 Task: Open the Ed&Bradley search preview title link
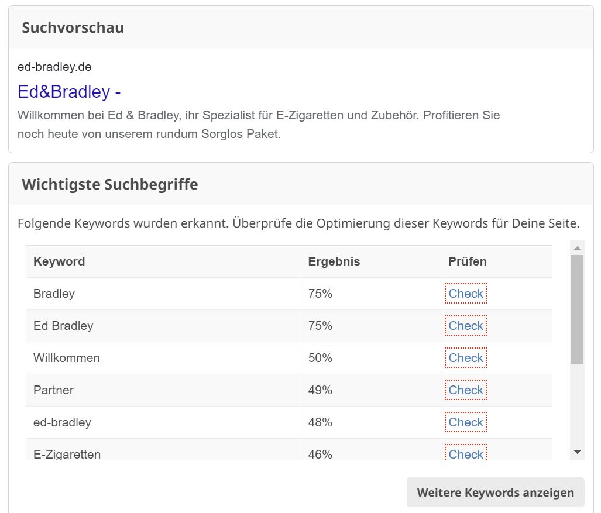[69, 92]
